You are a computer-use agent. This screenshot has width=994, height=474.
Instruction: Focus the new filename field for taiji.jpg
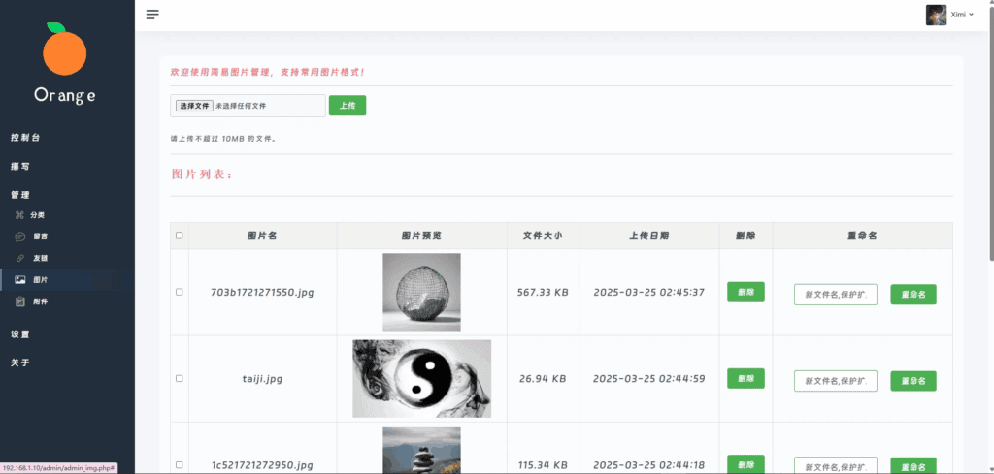click(836, 381)
